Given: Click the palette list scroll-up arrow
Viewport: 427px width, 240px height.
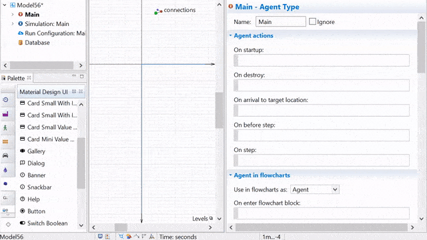Looking at the screenshot, I should pos(81,104).
